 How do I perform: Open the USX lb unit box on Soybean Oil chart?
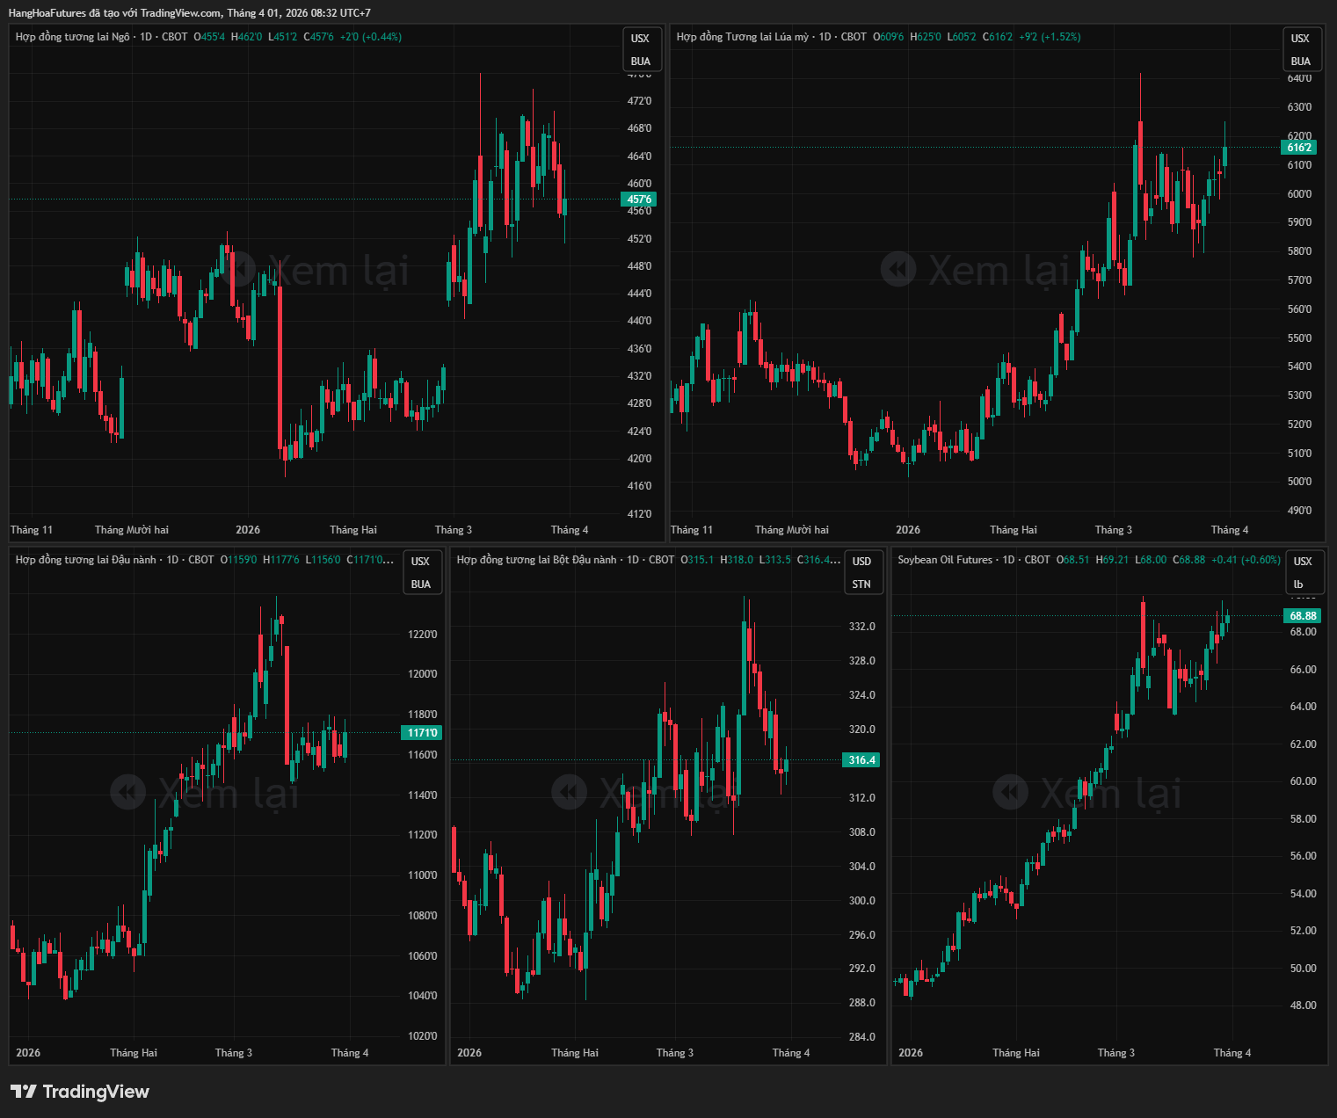tap(1303, 573)
